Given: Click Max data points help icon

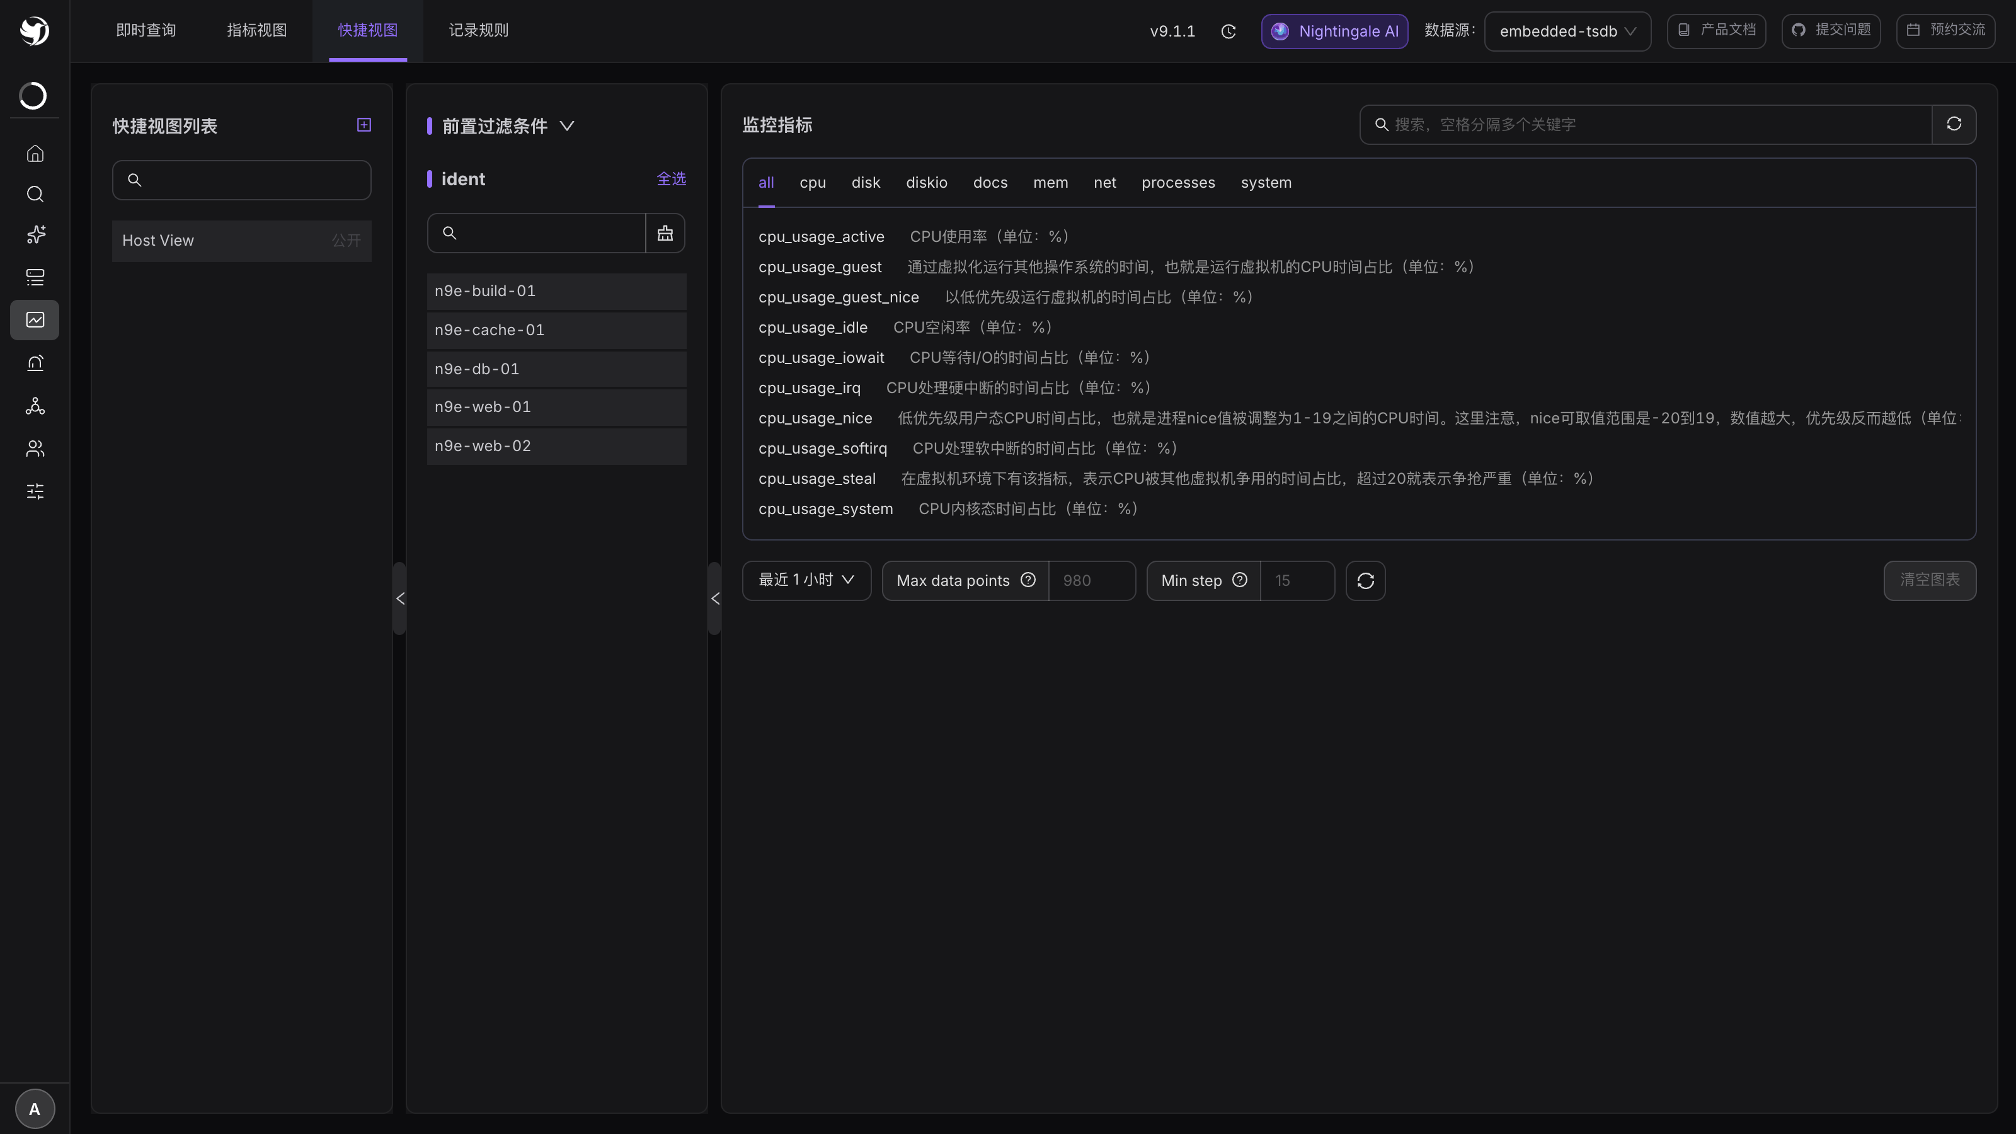Looking at the screenshot, I should (x=1028, y=580).
